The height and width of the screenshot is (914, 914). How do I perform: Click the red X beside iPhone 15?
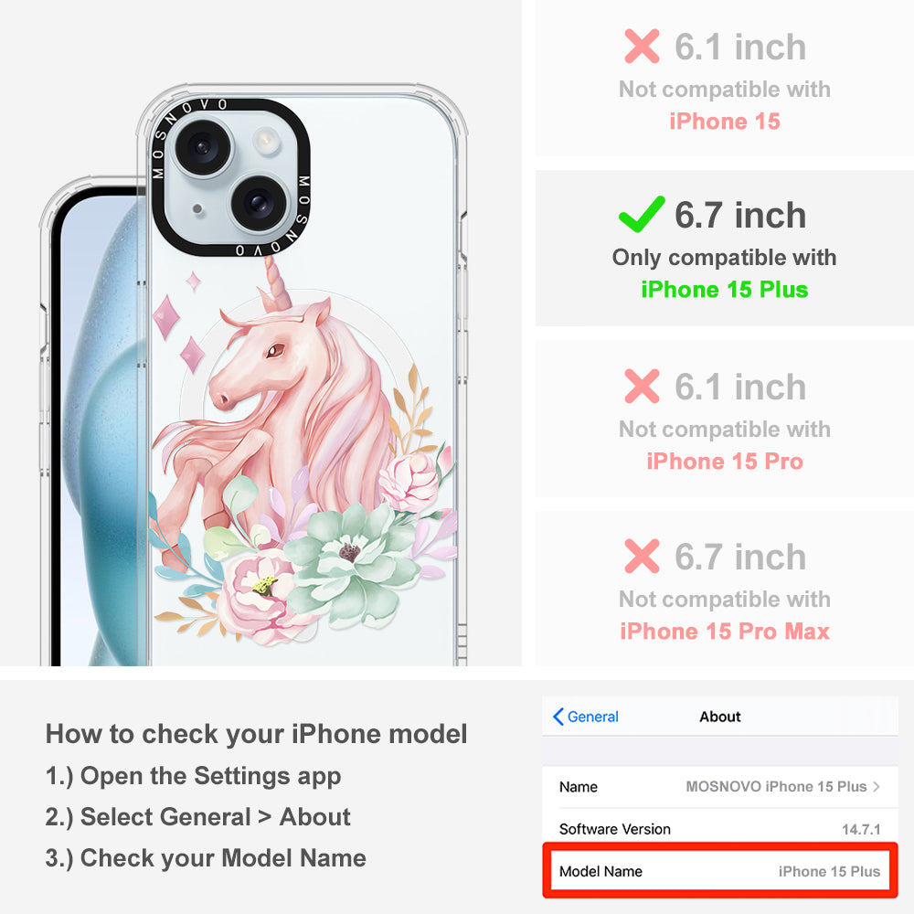[x=642, y=46]
